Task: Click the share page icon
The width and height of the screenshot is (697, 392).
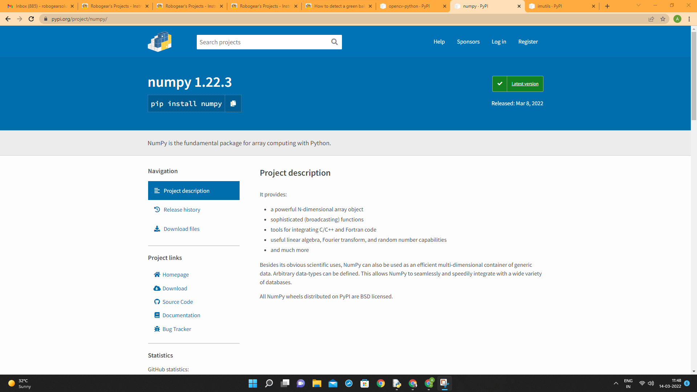Action: click(x=651, y=19)
